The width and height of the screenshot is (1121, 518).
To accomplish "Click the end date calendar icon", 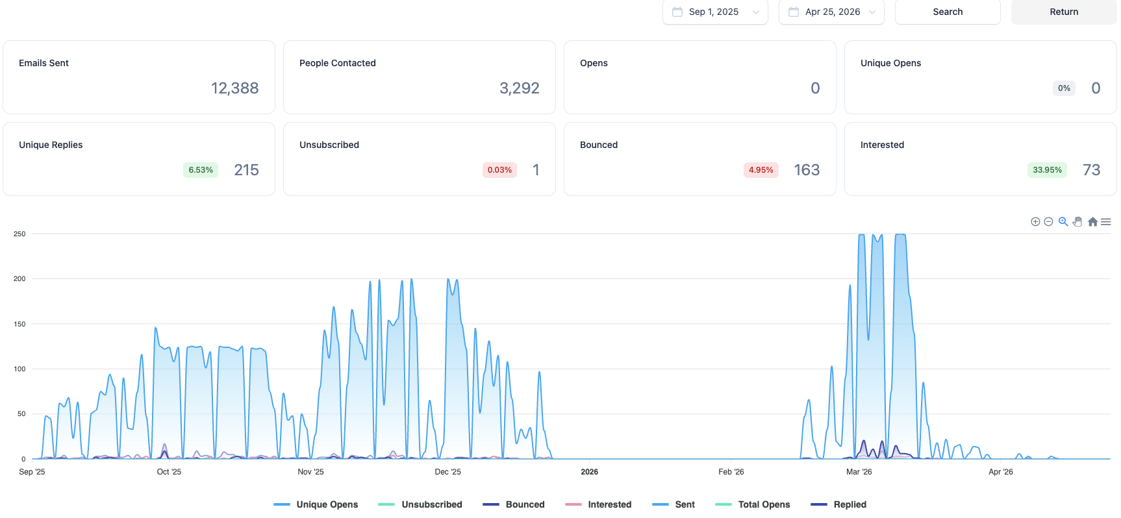I will tap(794, 12).
